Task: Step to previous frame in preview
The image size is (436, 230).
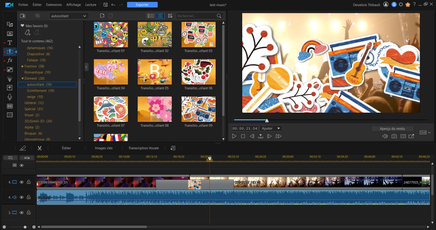Action: pos(252,136)
